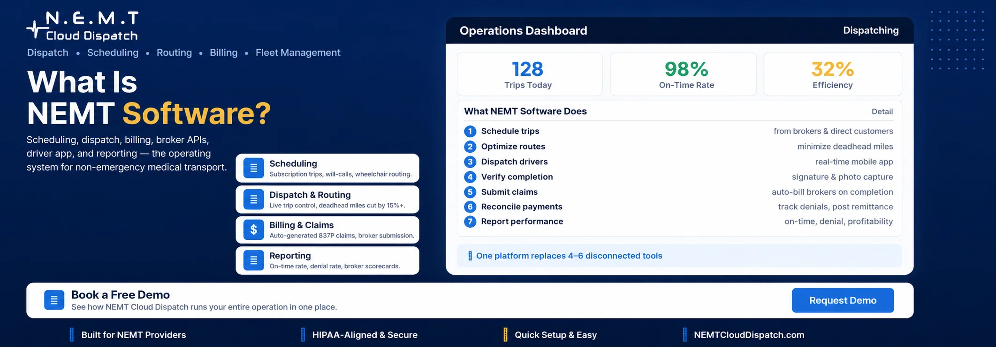This screenshot has width=996, height=347.
Task: Click bar icon beside NEMTCloudDispatch.com
Action: click(685, 334)
